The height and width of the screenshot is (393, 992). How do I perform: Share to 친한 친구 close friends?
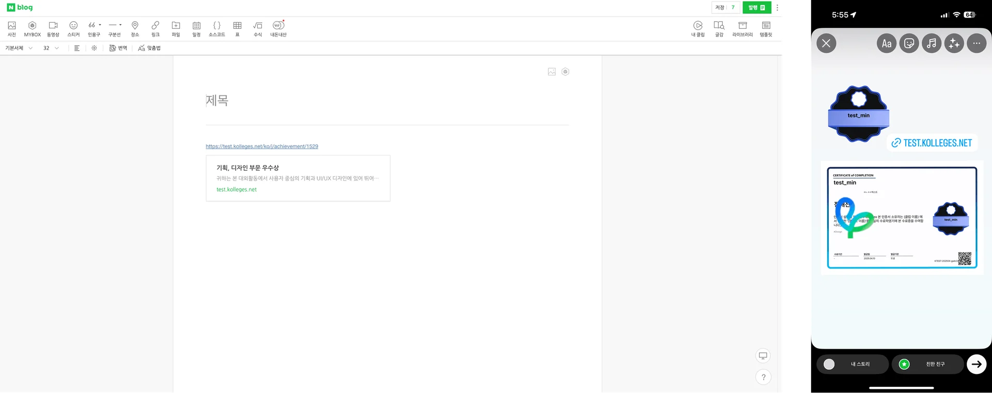pyautogui.click(x=928, y=364)
